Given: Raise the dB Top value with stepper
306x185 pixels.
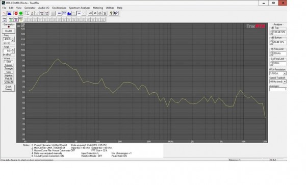Looking at the screenshot, I should point(271,31).
